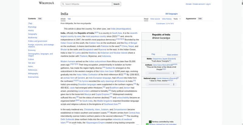Open the Delhi Sultanate link
Image resolution: width=243 pixels, height=125 pixels.
[67, 120]
